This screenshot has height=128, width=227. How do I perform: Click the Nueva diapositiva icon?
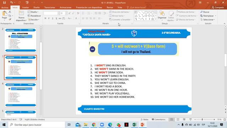pyautogui.click(x=21, y=14)
